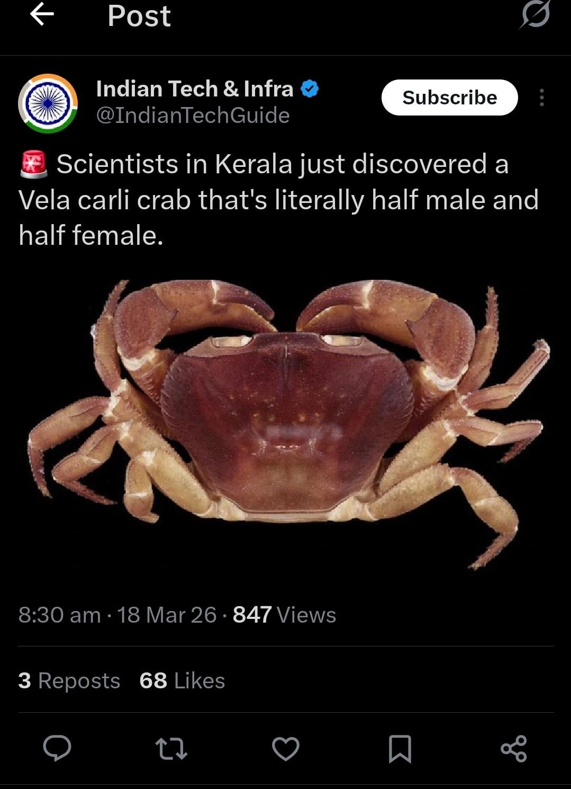Open the @IndianTechGuide handle
The width and height of the screenshot is (571, 789).
193,116
